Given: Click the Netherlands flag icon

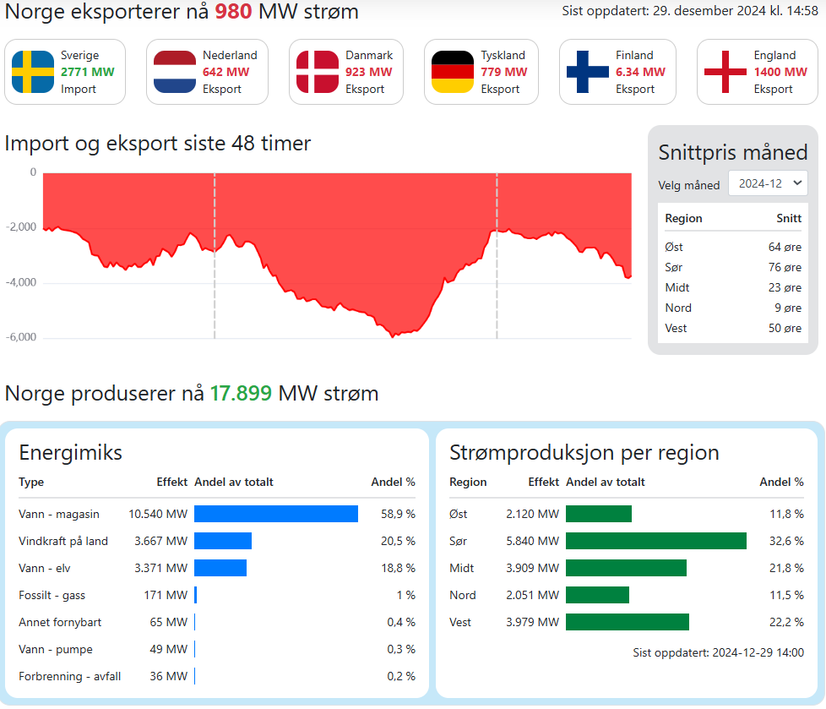Looking at the screenshot, I should [x=175, y=72].
